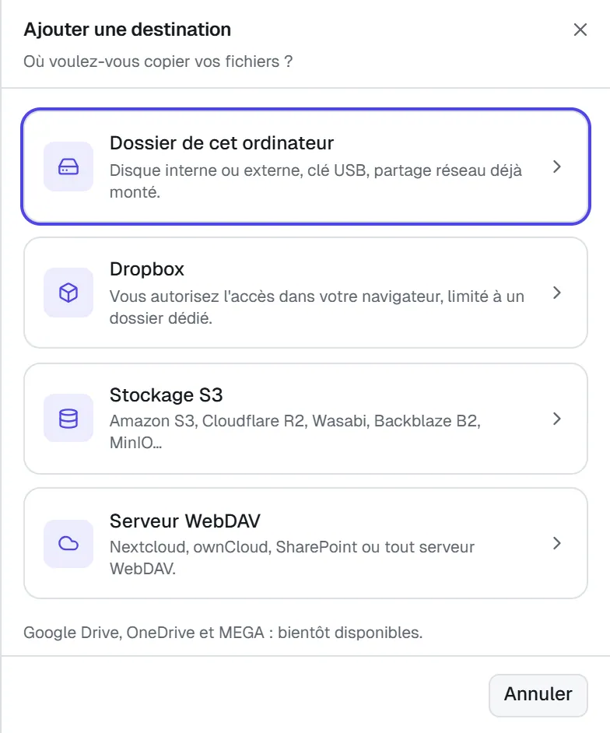Open chevron on the Stockage S3 card
This screenshot has width=610, height=733.
click(557, 419)
